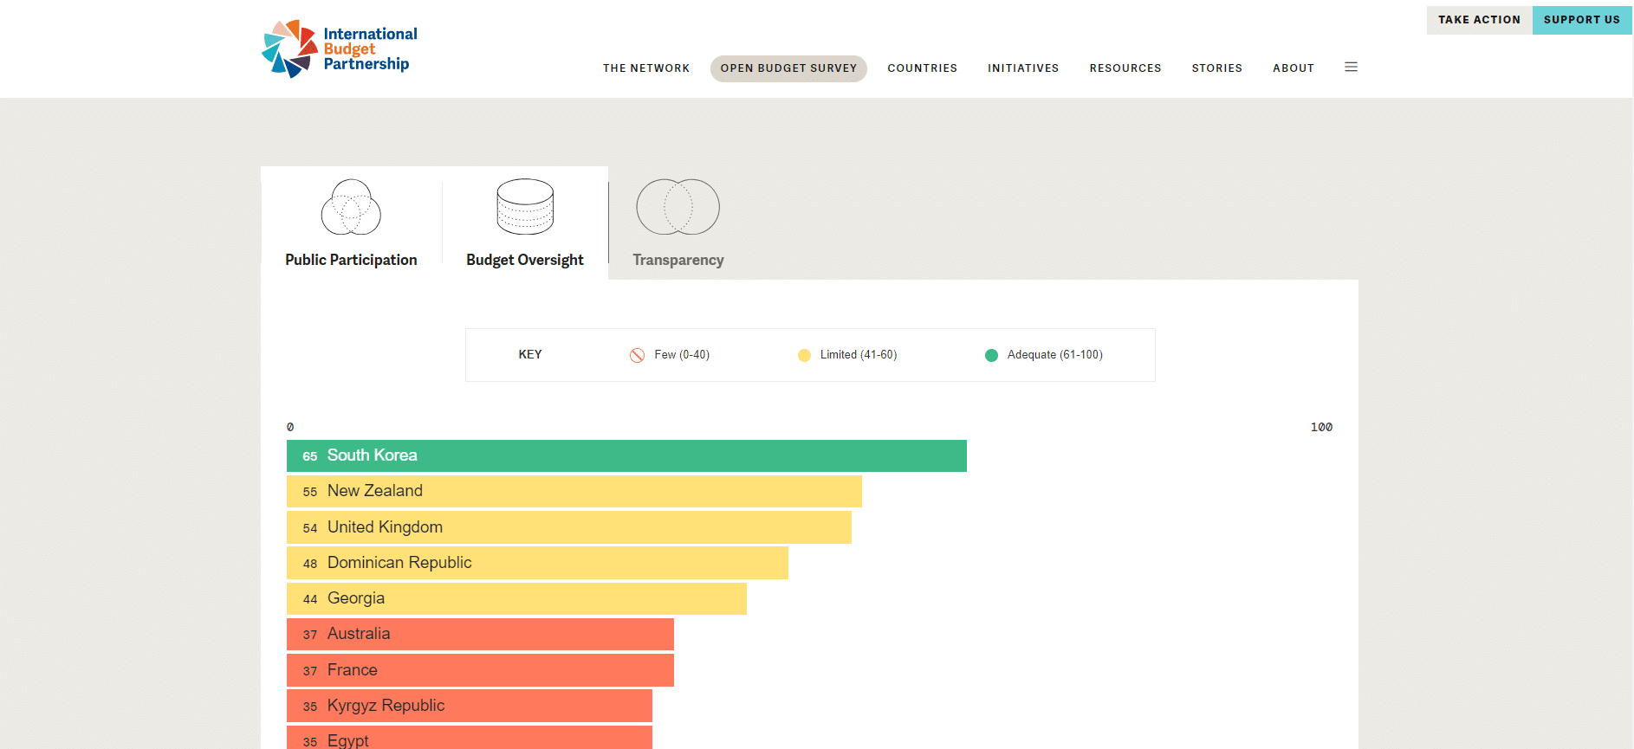Screen dimensions: 1634x749
Task: Open the About menu item
Action: pyautogui.click(x=1293, y=68)
